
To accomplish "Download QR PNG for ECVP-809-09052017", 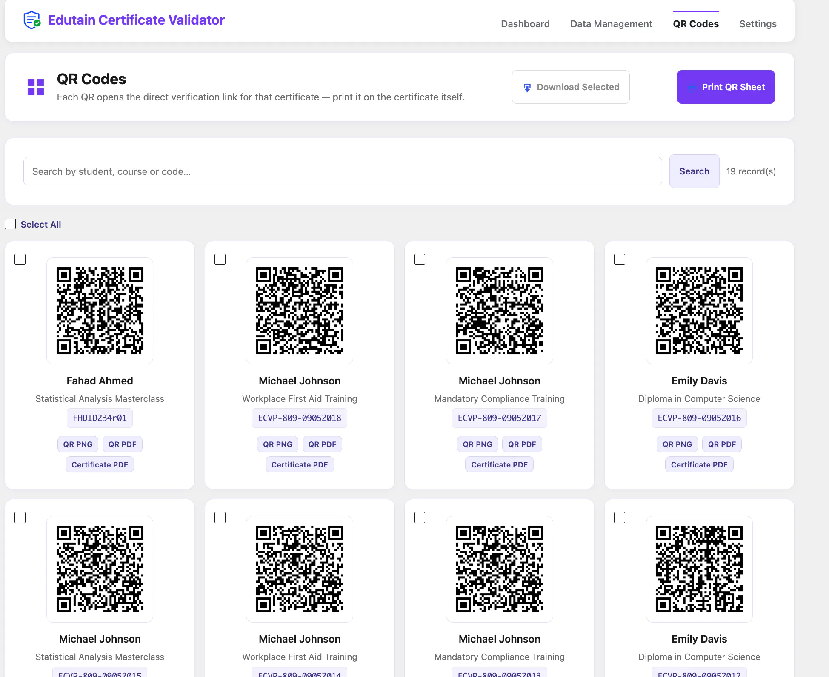I will pyautogui.click(x=477, y=444).
